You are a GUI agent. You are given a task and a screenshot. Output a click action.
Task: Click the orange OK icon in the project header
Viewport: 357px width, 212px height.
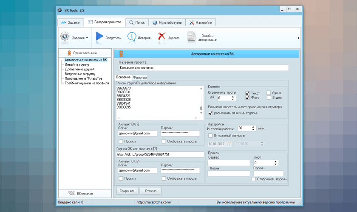pos(121,54)
